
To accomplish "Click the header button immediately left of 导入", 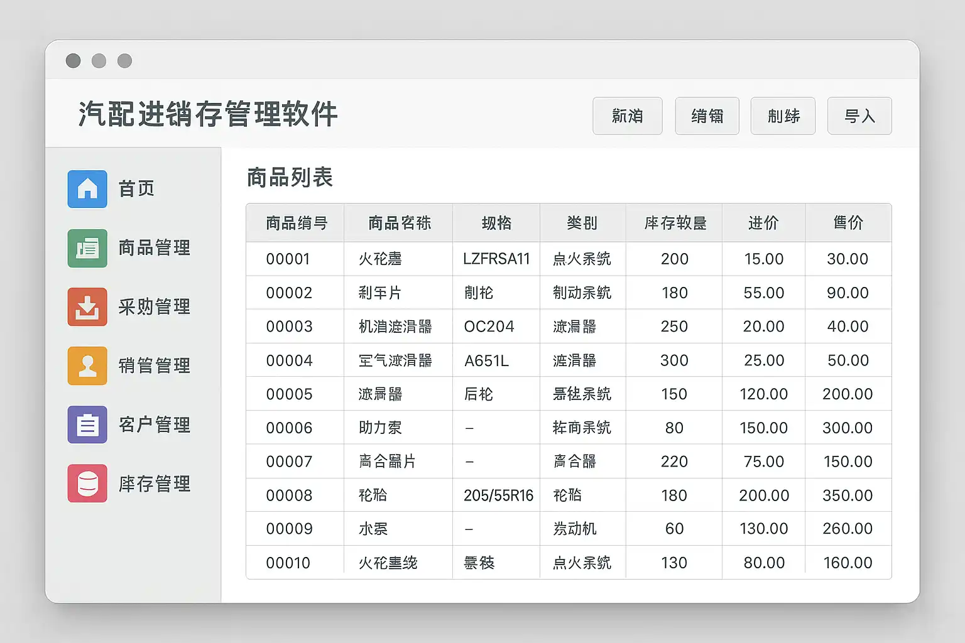I will [x=783, y=116].
